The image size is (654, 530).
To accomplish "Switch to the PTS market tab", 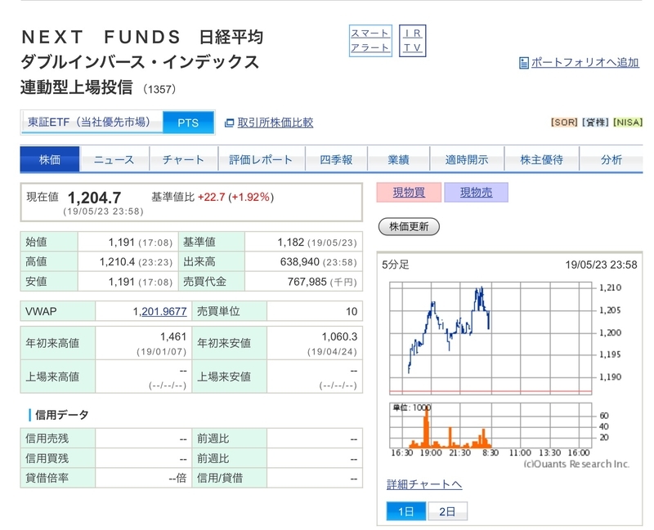I will coord(188,122).
